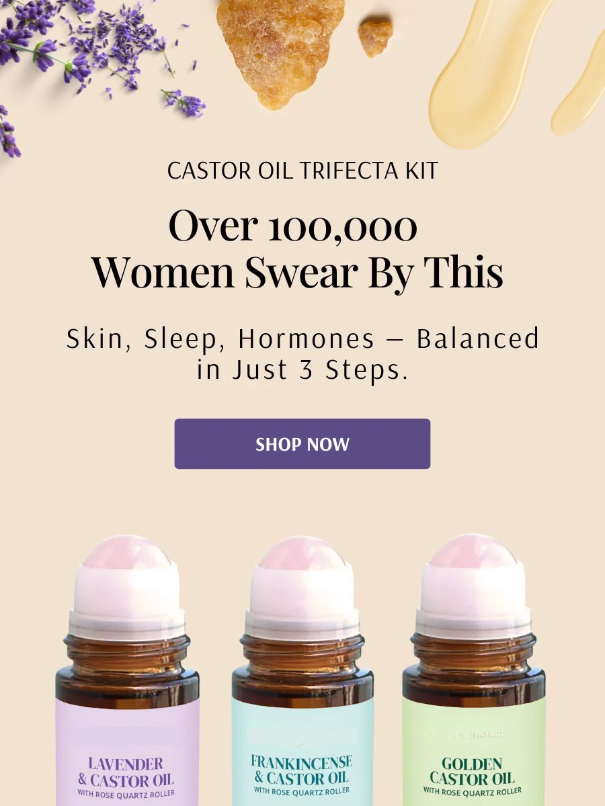
Task: Click the purple Lavender label text
Action: (126, 772)
